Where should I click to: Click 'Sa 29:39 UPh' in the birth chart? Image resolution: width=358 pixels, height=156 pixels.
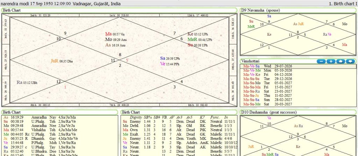170,58
